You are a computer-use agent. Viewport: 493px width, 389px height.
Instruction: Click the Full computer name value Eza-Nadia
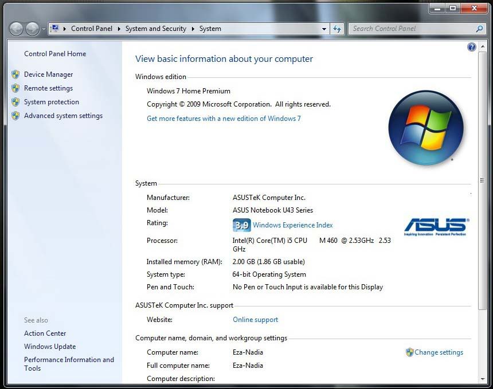point(248,366)
